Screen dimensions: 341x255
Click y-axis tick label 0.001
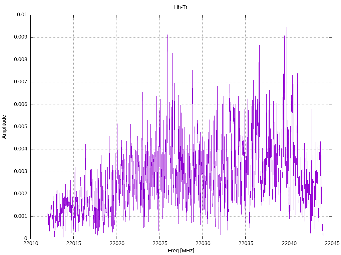(21, 216)
